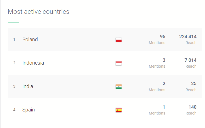Image resolution: width=205 pixels, height=128 pixels.
Task: Click the Spain flag icon
Action: [118, 110]
